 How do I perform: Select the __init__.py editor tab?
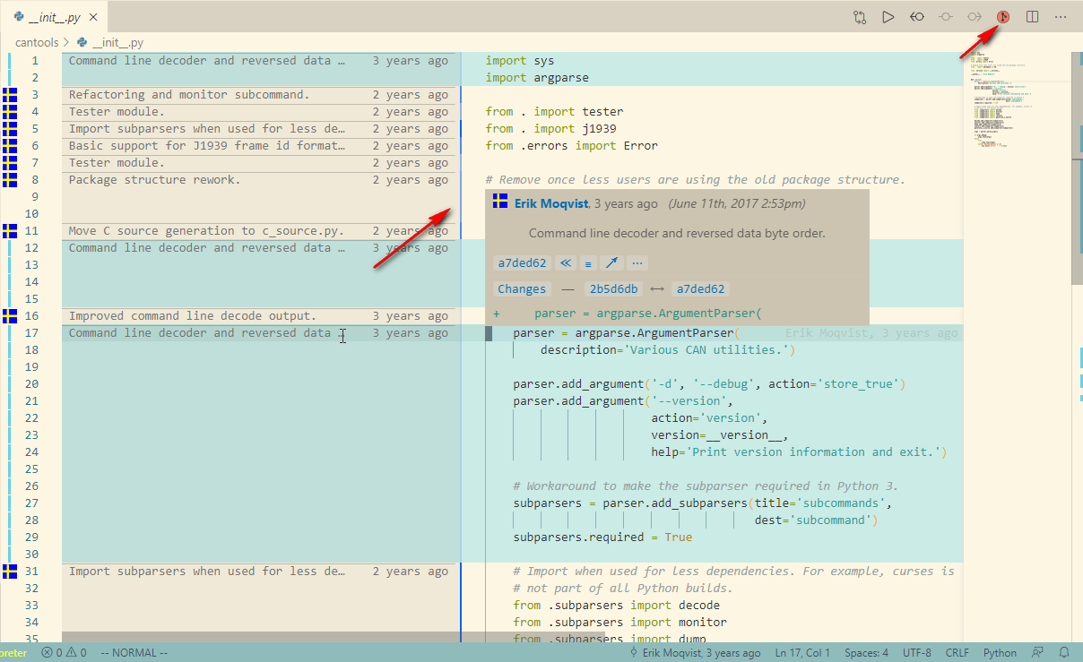54,16
